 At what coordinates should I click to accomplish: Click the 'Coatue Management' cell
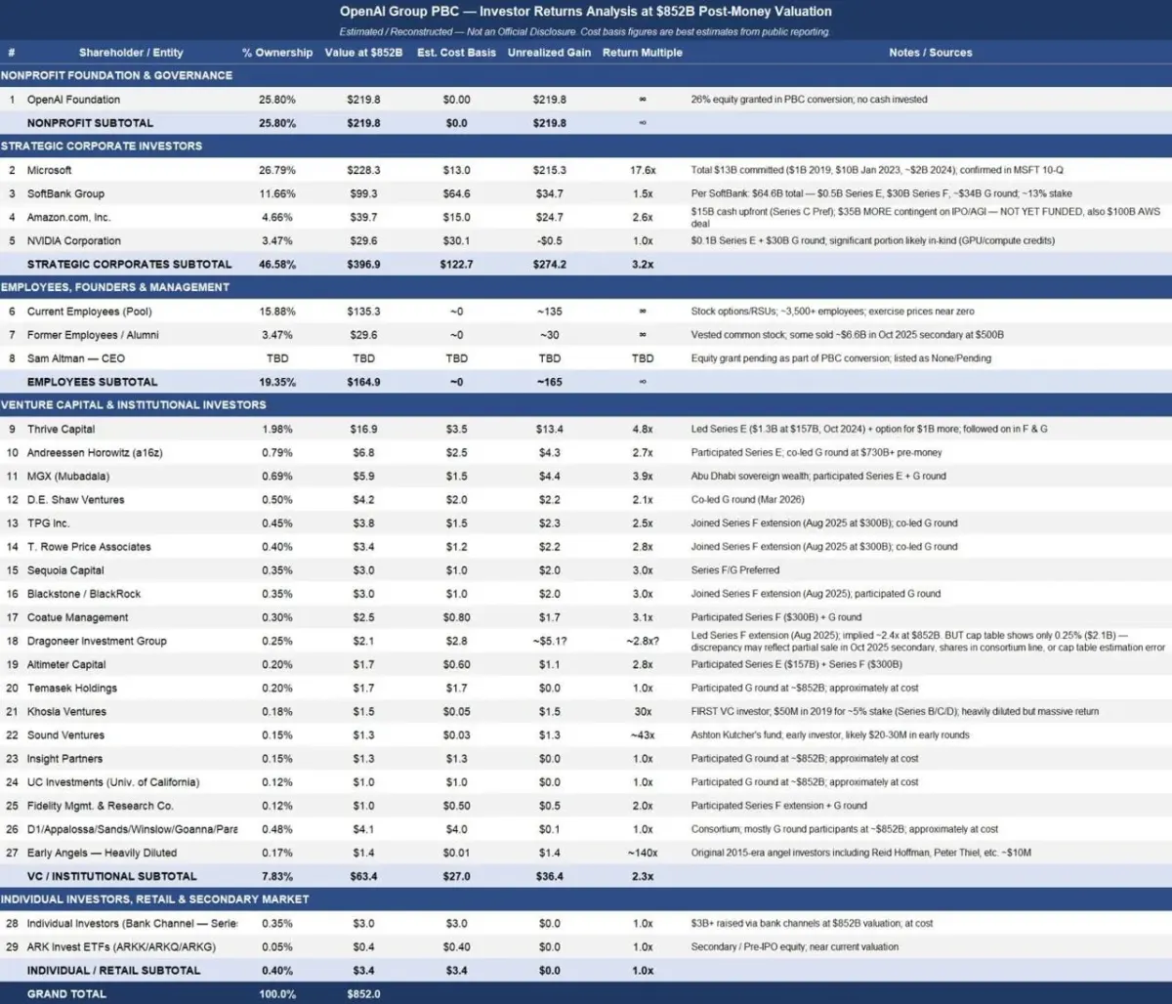point(78,617)
